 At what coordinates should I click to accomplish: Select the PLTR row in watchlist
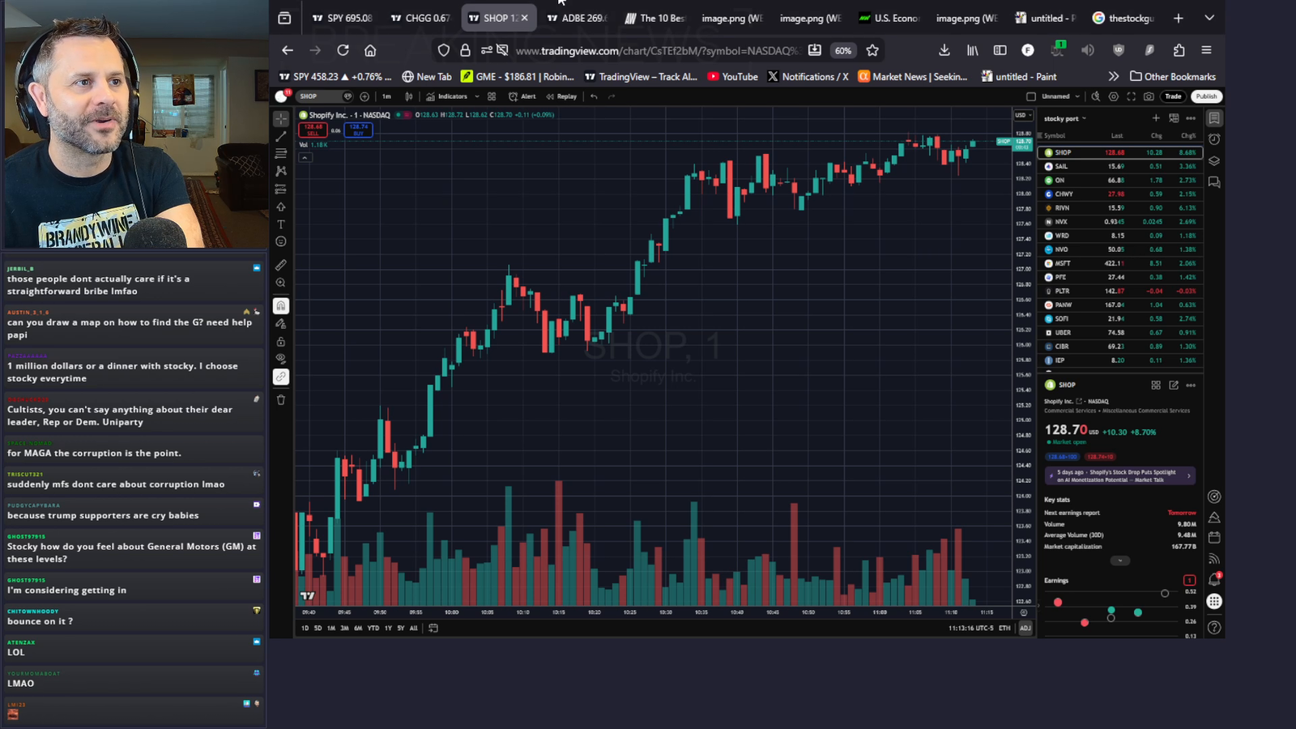point(1119,291)
